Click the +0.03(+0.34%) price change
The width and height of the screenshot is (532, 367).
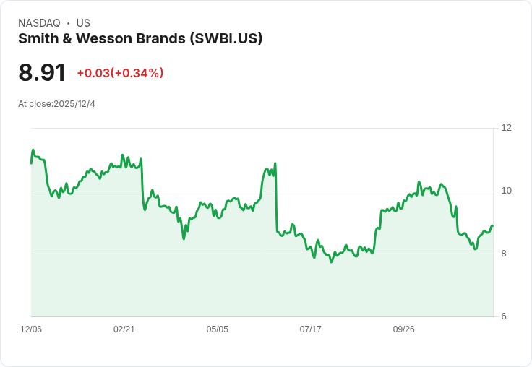[121, 73]
